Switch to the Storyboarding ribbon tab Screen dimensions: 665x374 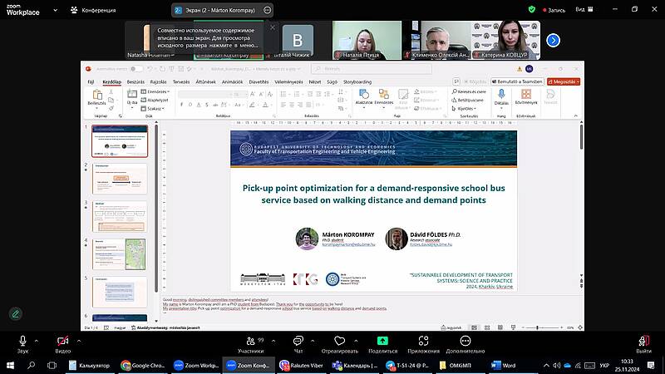pyautogui.click(x=357, y=81)
